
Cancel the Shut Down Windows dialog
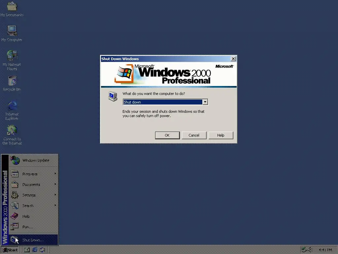coord(194,135)
